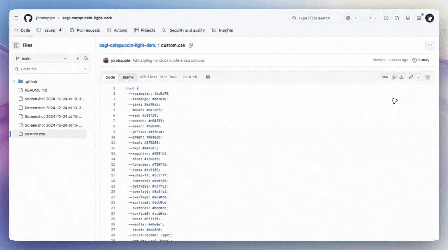
Task: Switch to the Pull requests tab
Action: pyautogui.click(x=85, y=30)
